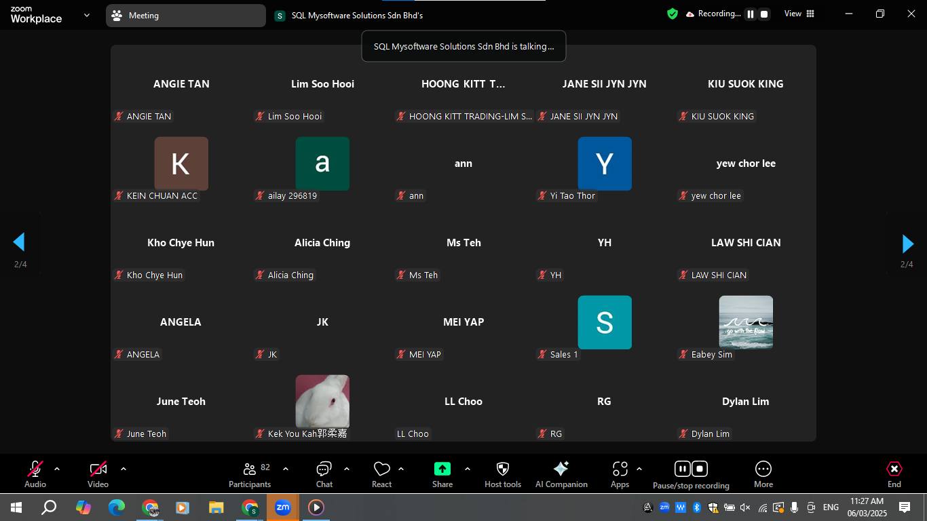The height and width of the screenshot is (521, 927).
Task: Click the End meeting button
Action: click(x=894, y=474)
